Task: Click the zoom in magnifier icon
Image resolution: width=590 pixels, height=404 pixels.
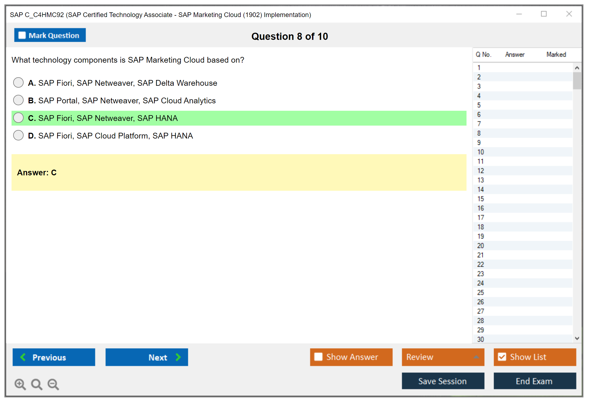Action: [x=20, y=384]
